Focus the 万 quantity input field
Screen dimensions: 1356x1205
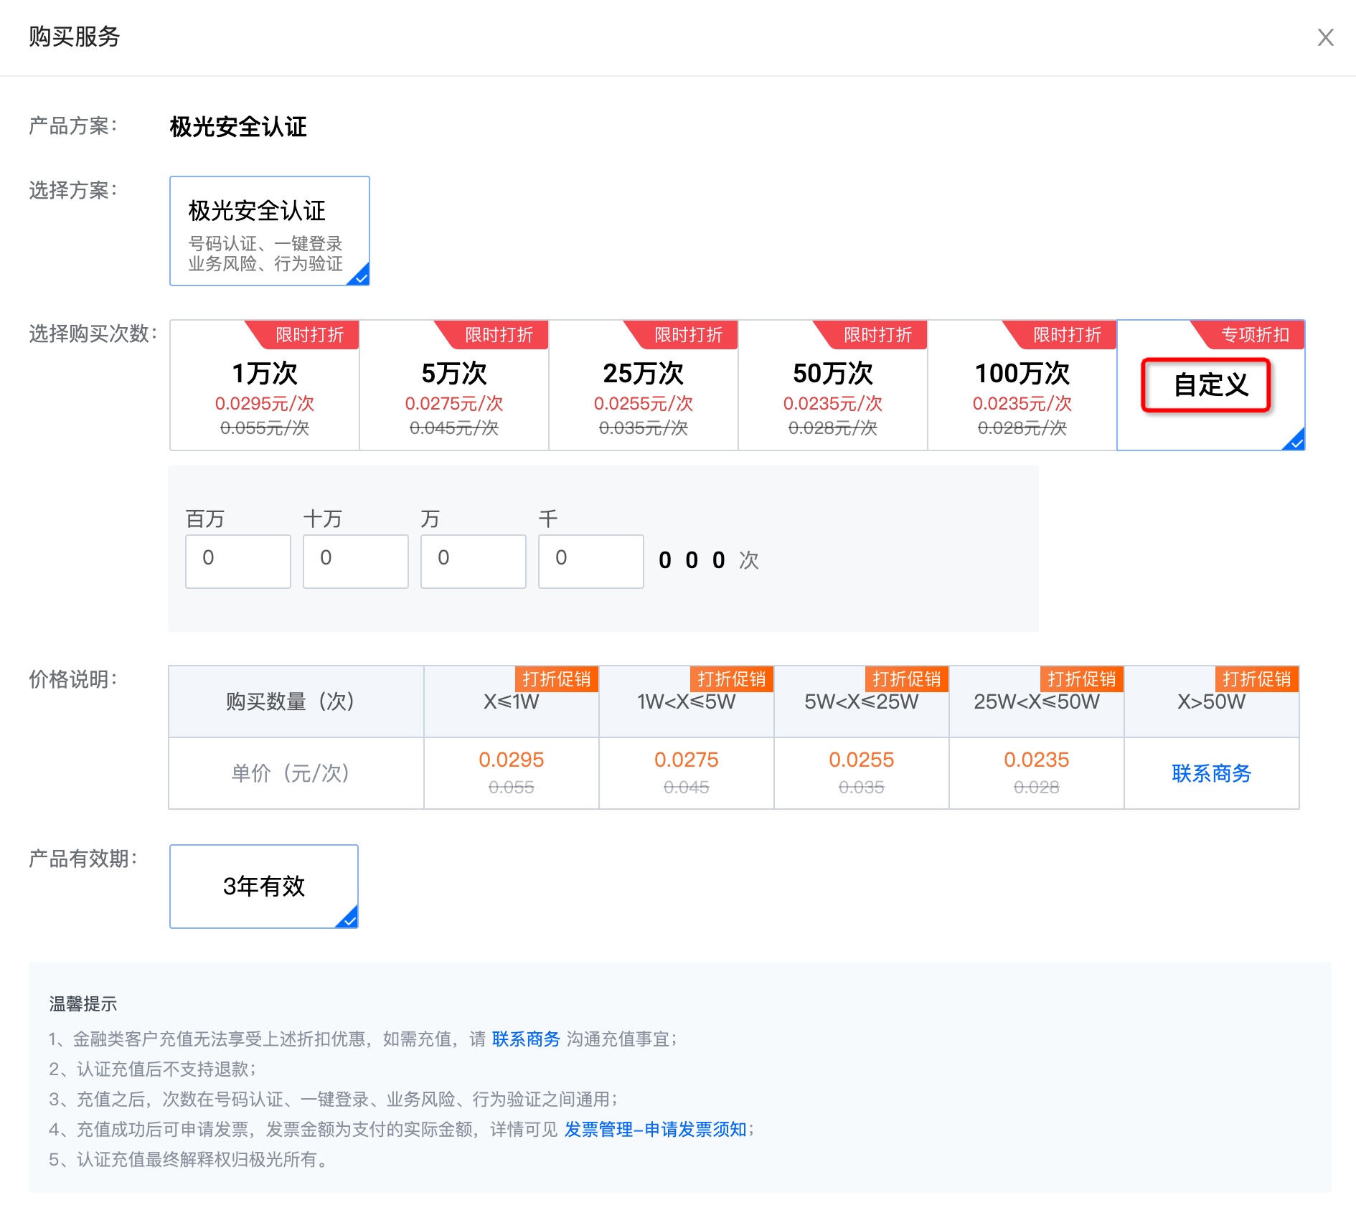click(x=474, y=561)
